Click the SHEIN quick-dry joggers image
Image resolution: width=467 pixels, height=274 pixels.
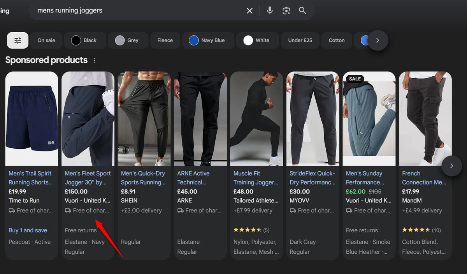(x=144, y=119)
